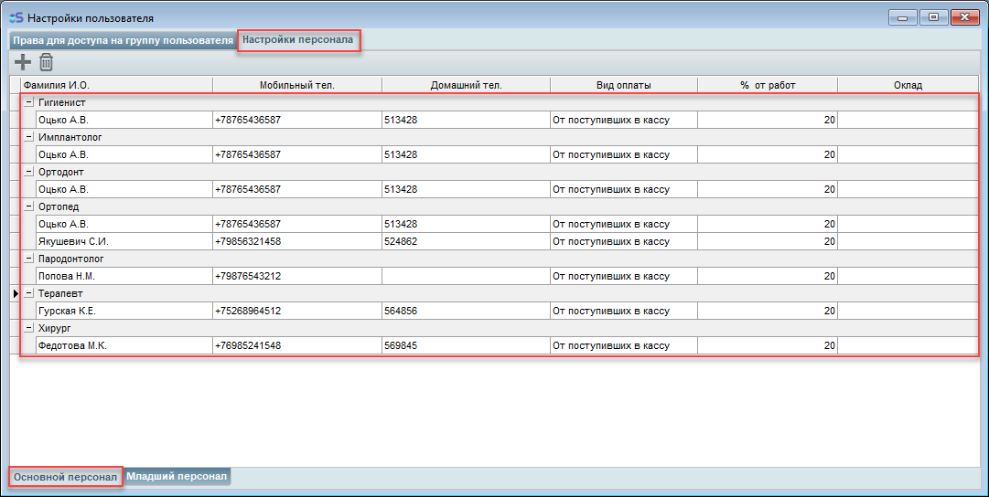989x497 pixels.
Task: Collapse the Гигиенист group
Action: [28, 102]
